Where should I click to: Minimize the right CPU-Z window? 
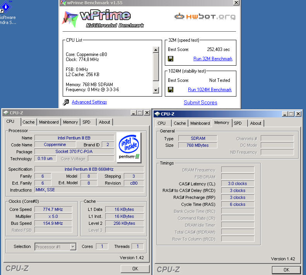285,114
